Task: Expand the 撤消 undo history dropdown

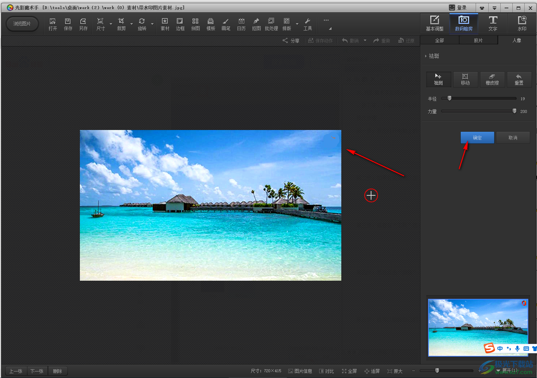Action: coord(365,41)
